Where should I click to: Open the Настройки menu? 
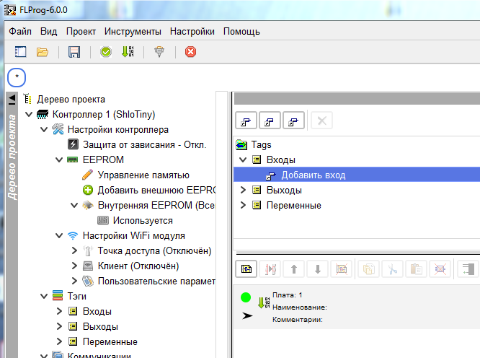click(x=192, y=31)
